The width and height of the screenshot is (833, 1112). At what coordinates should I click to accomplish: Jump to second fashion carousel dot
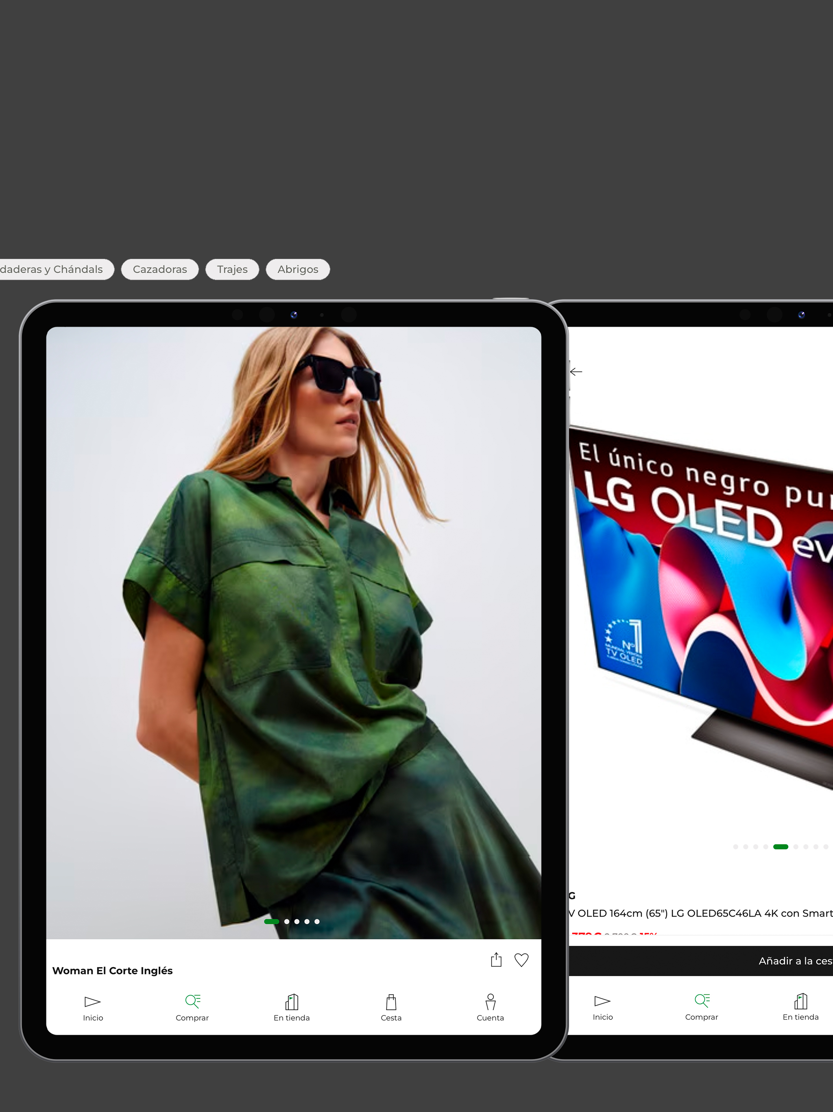[x=287, y=922]
